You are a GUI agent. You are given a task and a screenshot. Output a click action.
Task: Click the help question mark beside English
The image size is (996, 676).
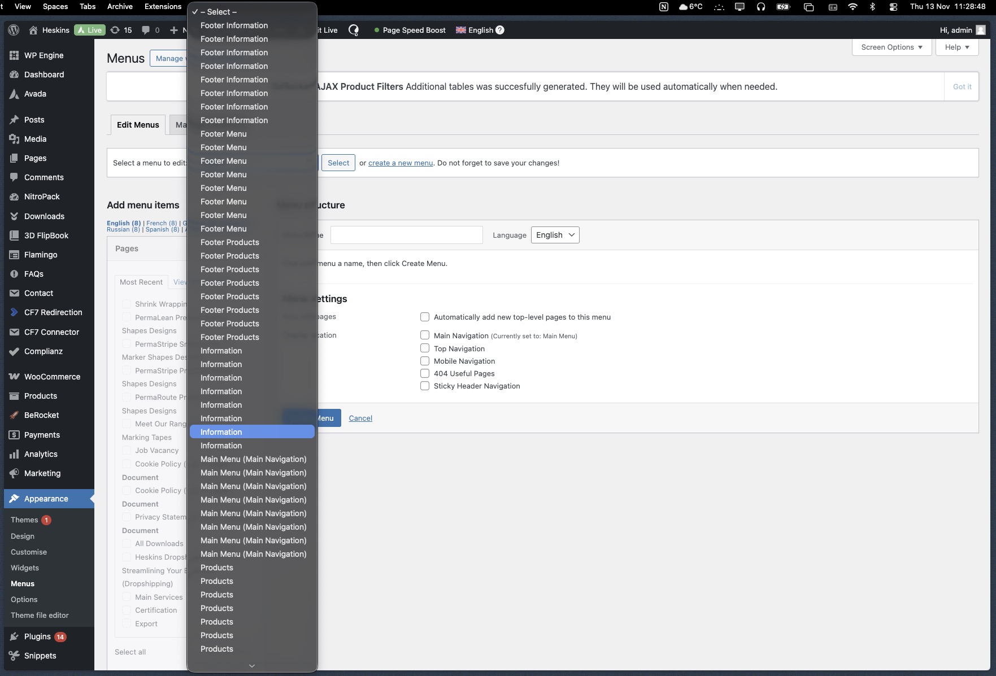click(x=500, y=30)
